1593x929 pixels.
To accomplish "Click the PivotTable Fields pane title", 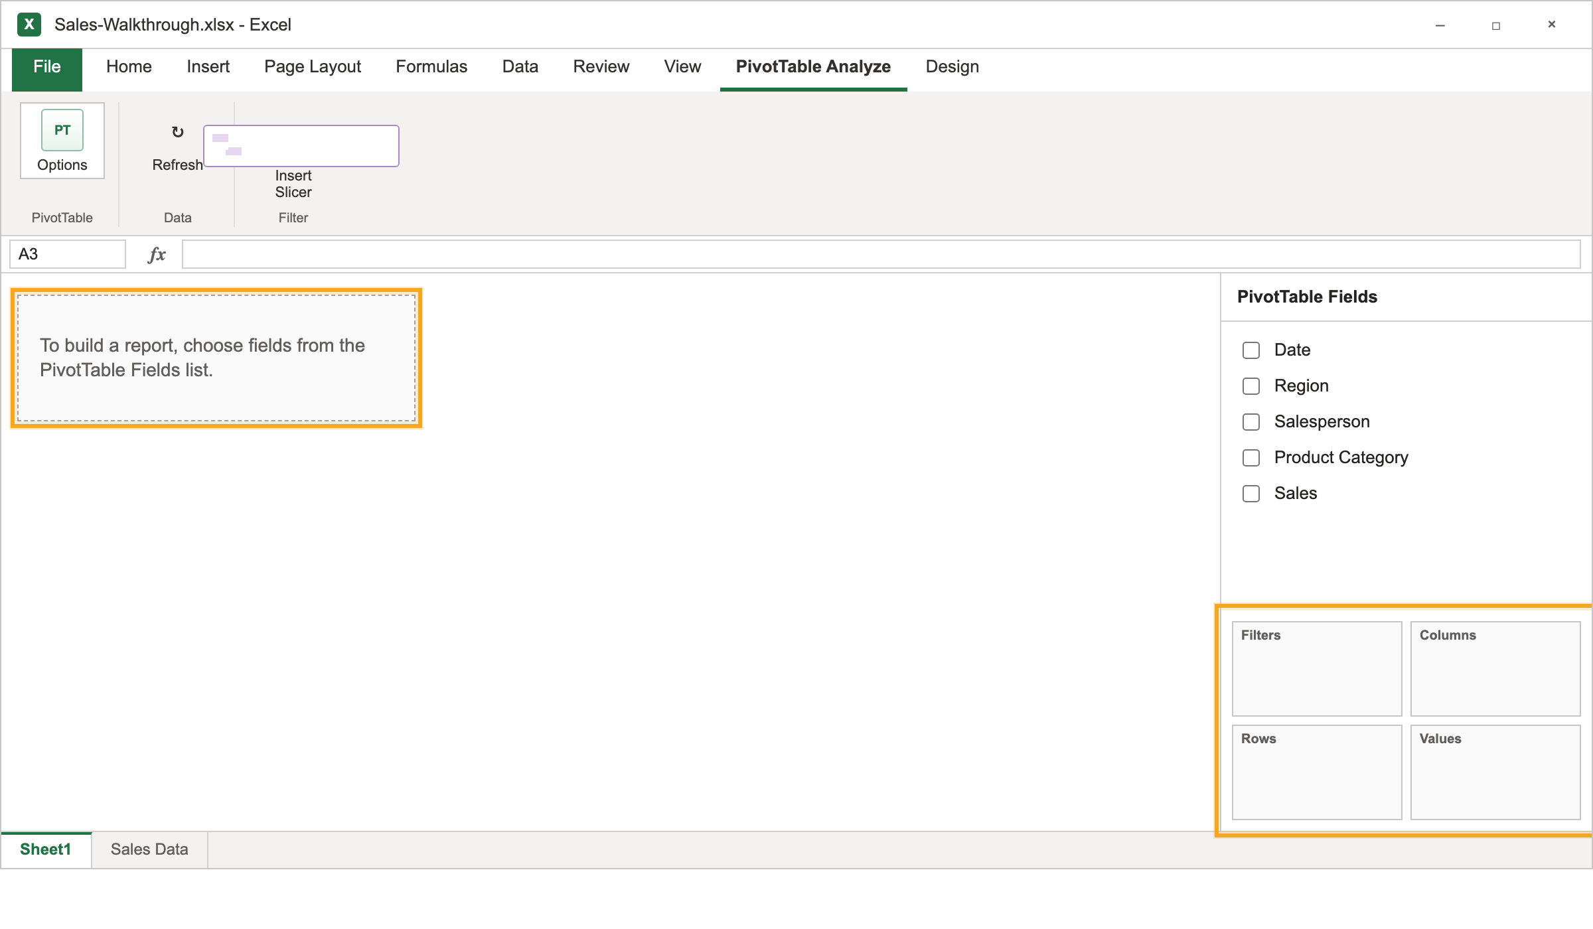I will coord(1307,297).
